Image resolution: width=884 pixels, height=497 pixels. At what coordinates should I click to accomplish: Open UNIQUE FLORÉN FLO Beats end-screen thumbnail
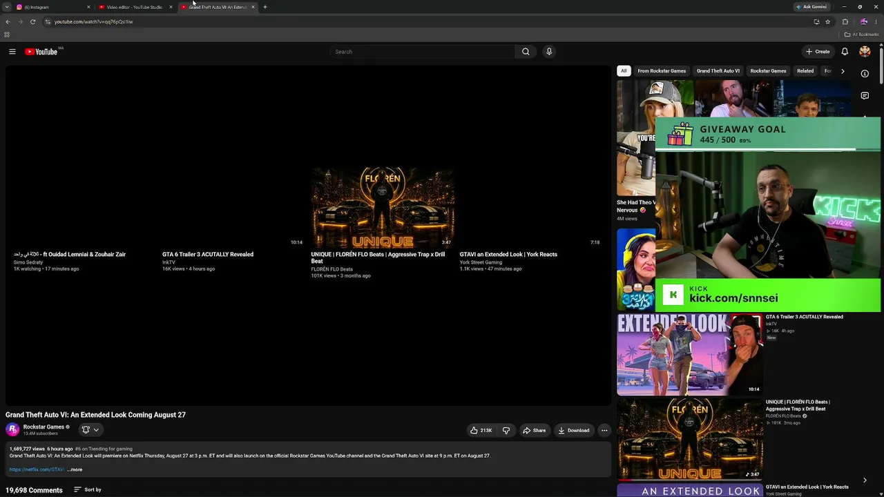click(x=383, y=207)
